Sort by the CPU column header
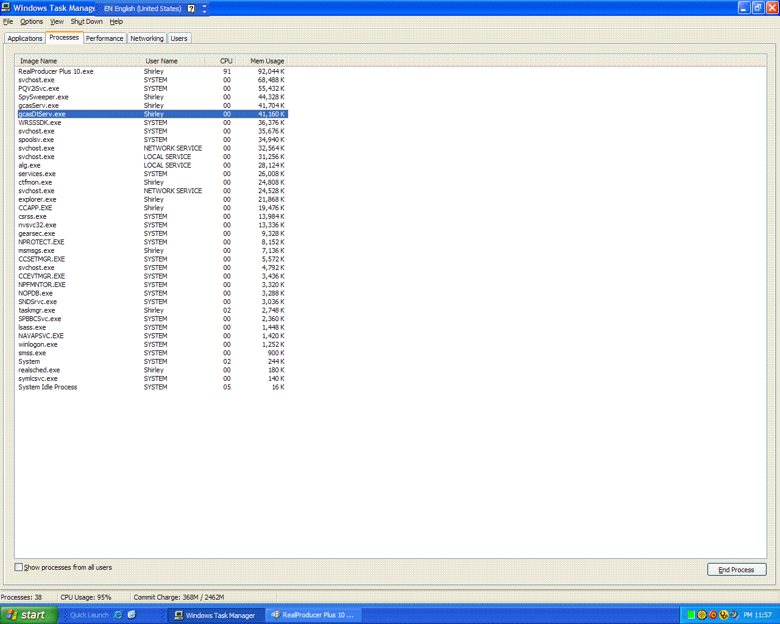Image resolution: width=780 pixels, height=624 pixels. [x=226, y=61]
